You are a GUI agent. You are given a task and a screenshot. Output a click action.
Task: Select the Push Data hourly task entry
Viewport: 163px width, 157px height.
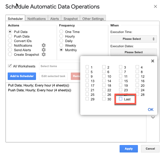coord(40,90)
